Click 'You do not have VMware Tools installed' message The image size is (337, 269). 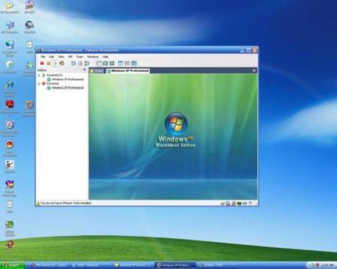tap(66, 203)
